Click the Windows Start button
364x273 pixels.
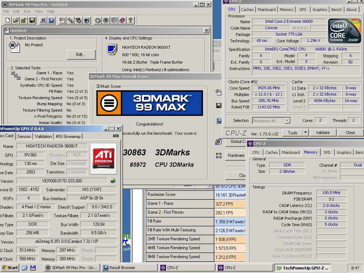click(x=10, y=268)
